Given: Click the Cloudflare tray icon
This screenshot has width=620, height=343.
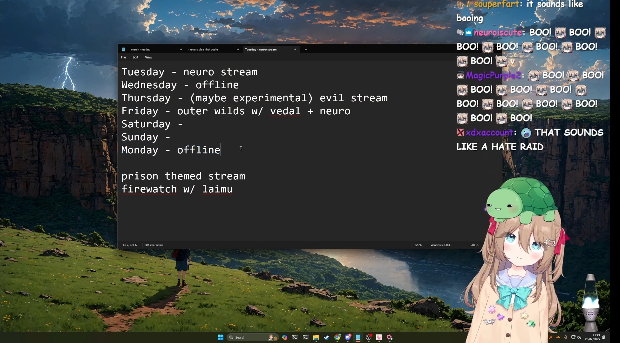Looking at the screenshot, I should tap(558, 337).
